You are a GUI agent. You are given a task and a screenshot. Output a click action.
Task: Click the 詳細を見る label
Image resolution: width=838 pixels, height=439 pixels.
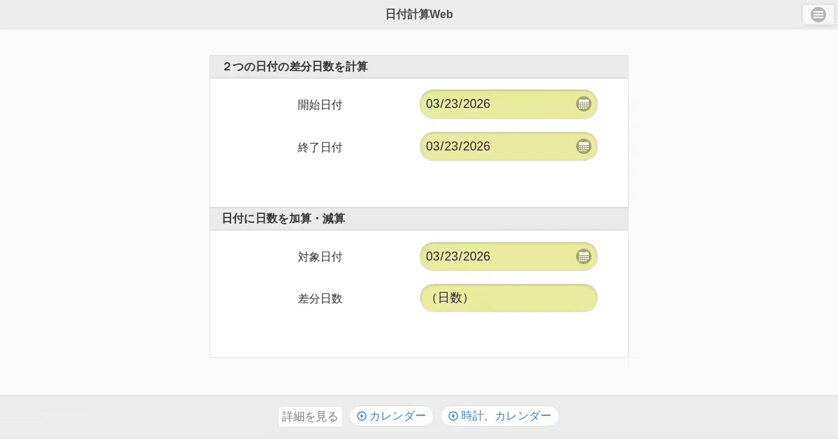[x=310, y=417]
